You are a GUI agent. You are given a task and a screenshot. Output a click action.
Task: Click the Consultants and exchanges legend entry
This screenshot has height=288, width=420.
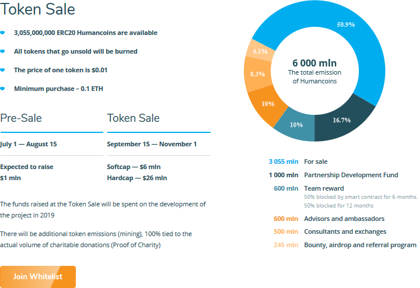[330, 231]
